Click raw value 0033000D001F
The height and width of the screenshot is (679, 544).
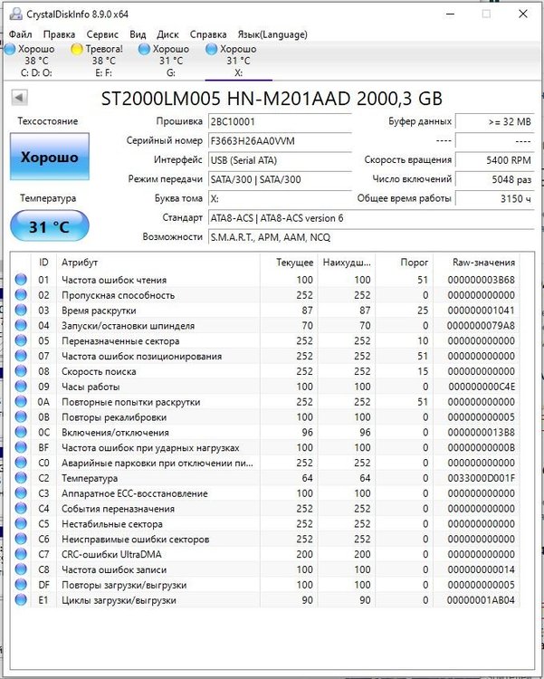point(482,478)
